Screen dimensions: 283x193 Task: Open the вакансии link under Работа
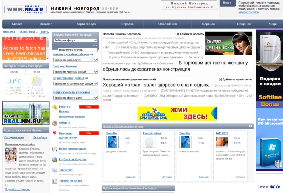pos(80,117)
